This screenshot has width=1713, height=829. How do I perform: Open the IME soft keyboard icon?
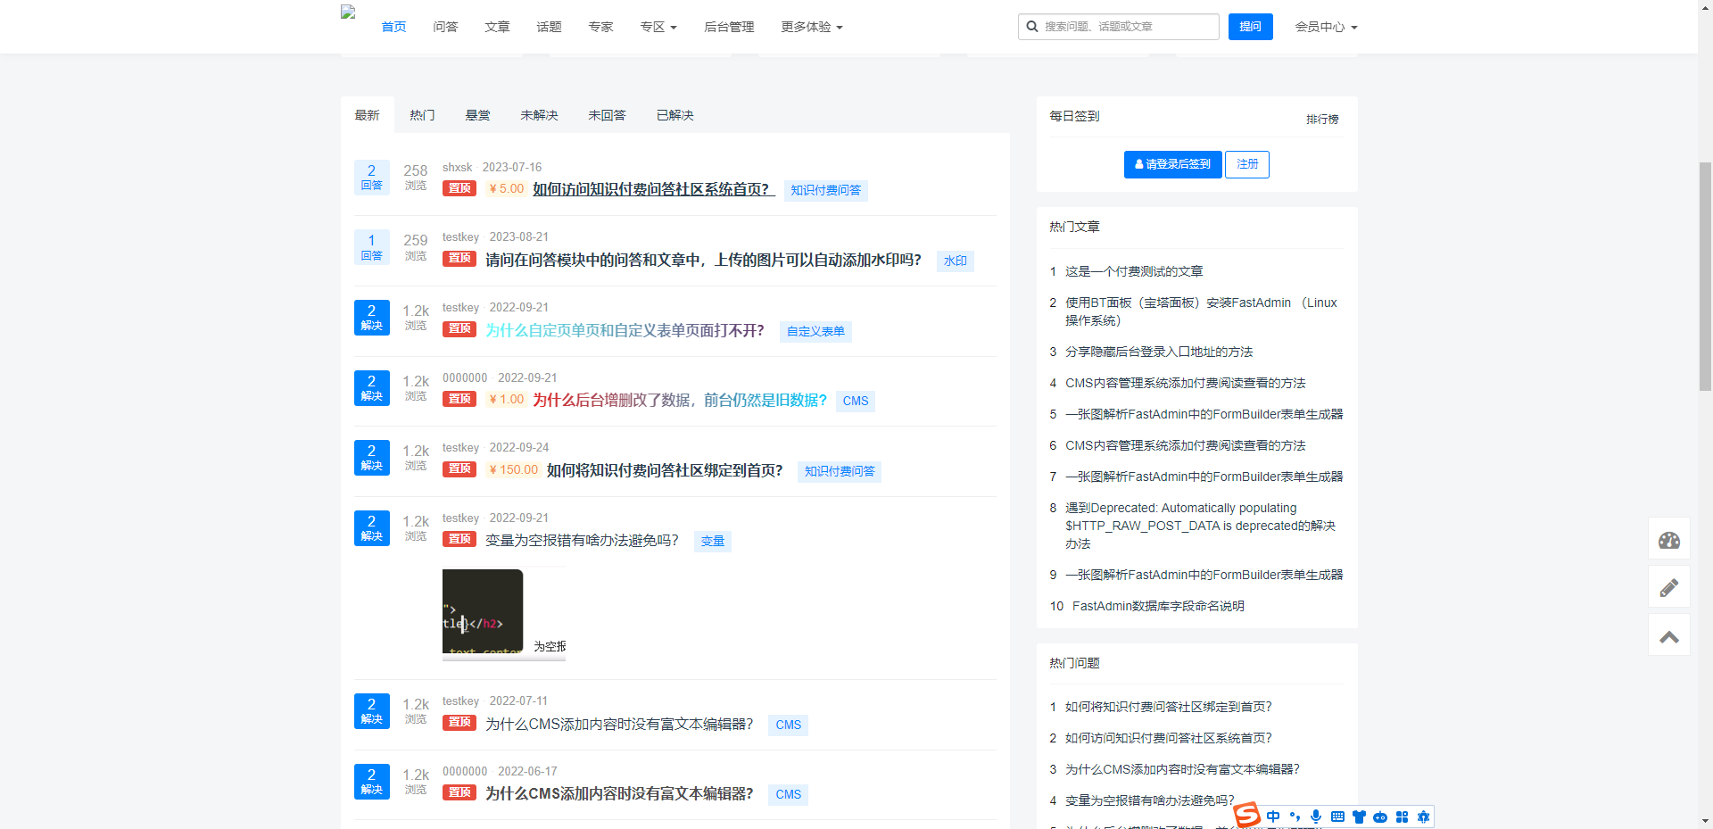pos(1337,817)
